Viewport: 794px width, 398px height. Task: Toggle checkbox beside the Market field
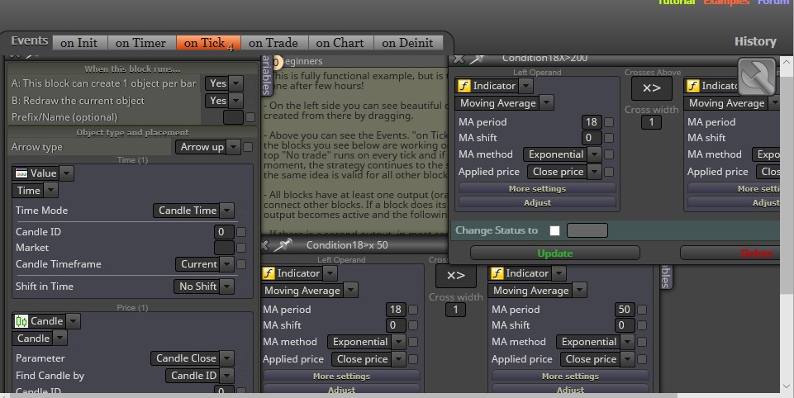241,248
